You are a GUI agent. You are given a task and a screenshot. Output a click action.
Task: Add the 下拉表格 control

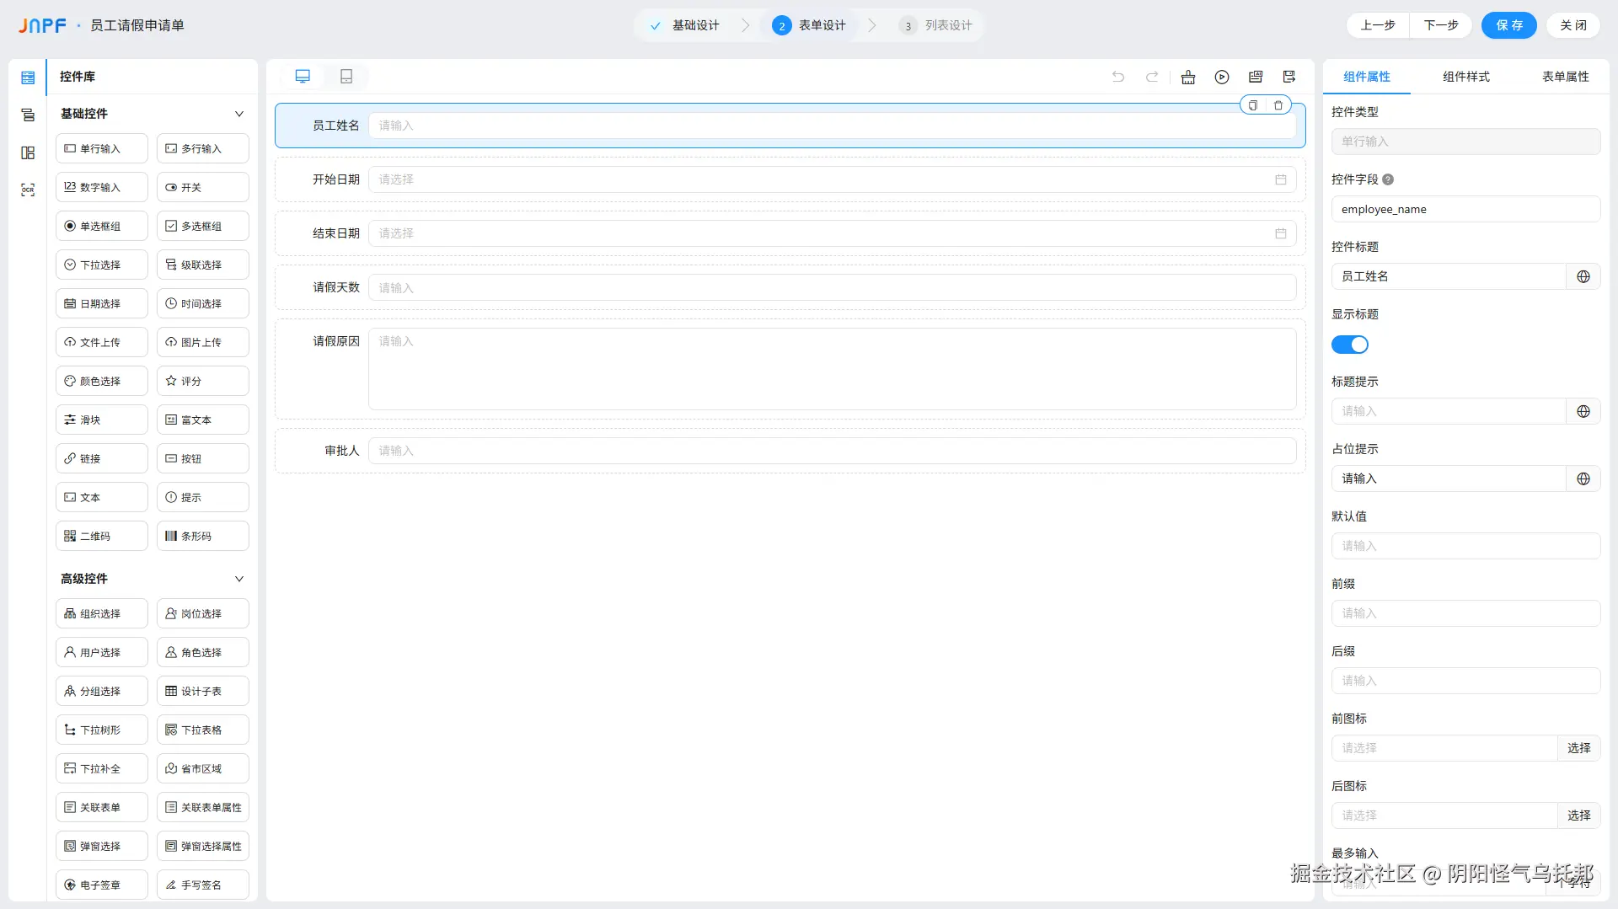point(203,730)
